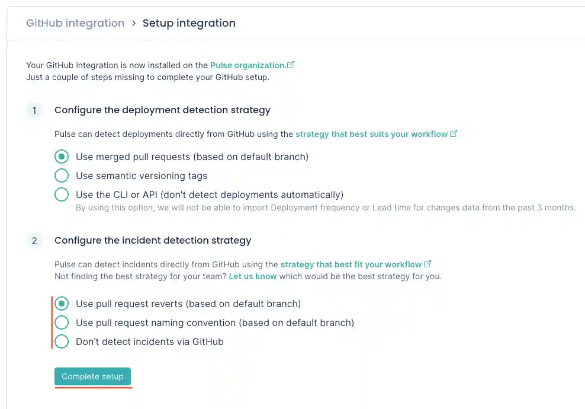Click the breadcrumb separator chevron
Screen dimensions: 585x409
tap(134, 23)
